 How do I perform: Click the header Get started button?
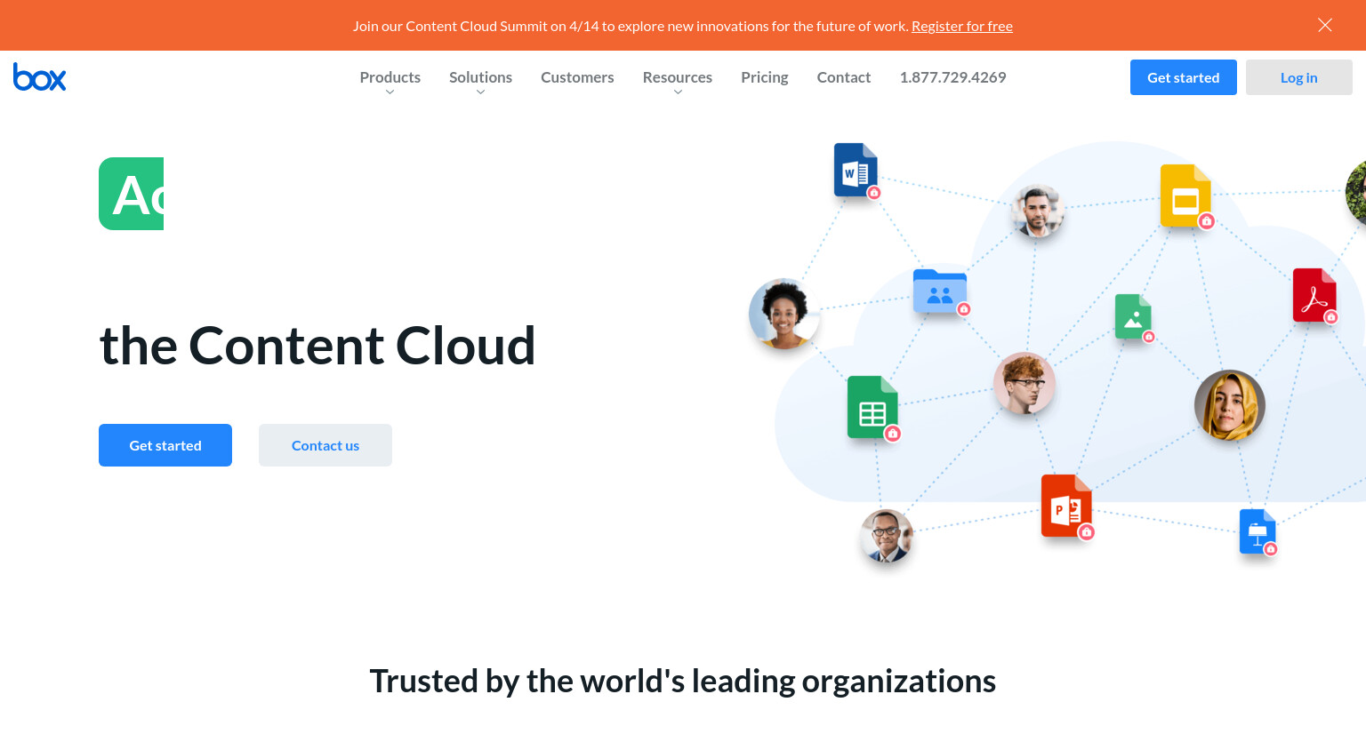coord(1184,77)
